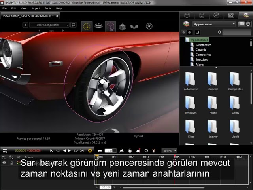The width and height of the screenshot is (253, 190).
Task: Open the Tools menu
Action: pos(48,8)
